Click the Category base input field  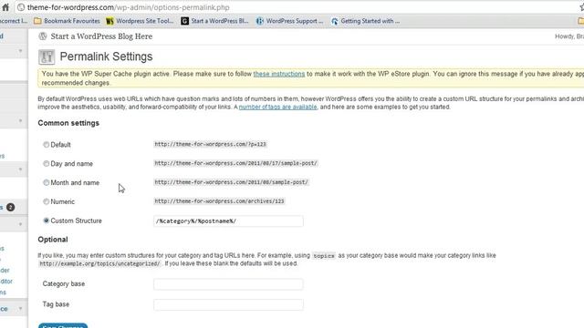pyautogui.click(x=228, y=284)
